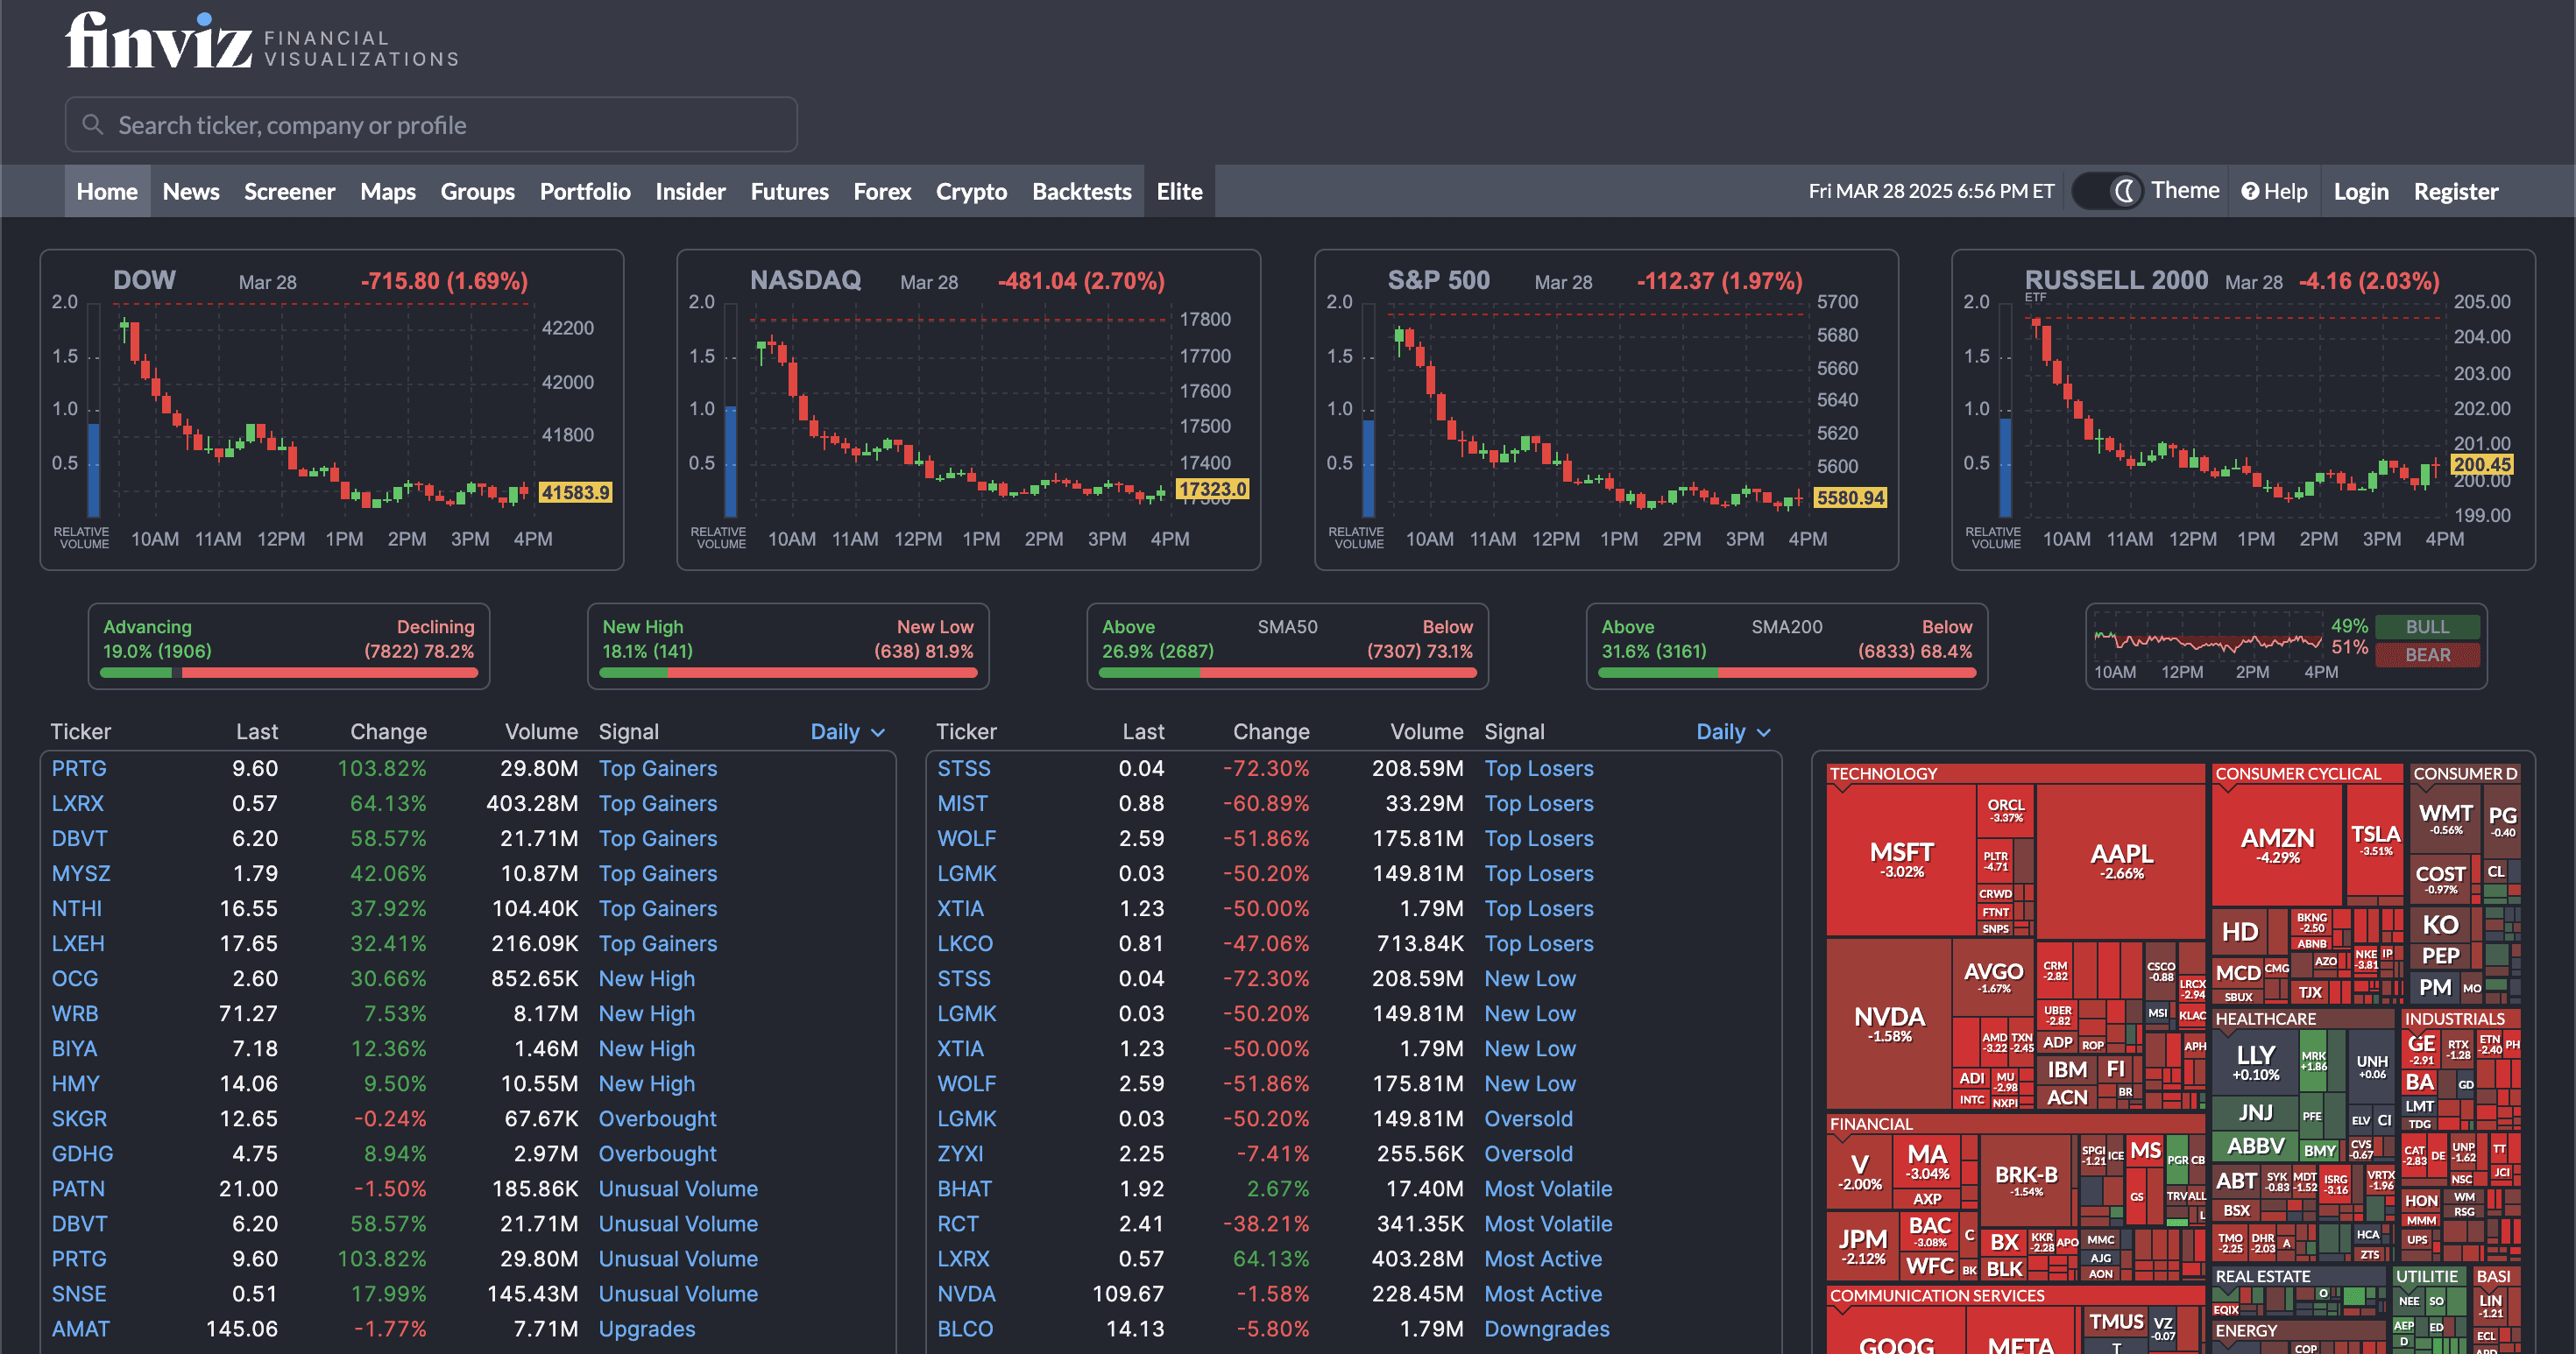
Task: Click the AMZN heatmap tile
Action: [2277, 845]
